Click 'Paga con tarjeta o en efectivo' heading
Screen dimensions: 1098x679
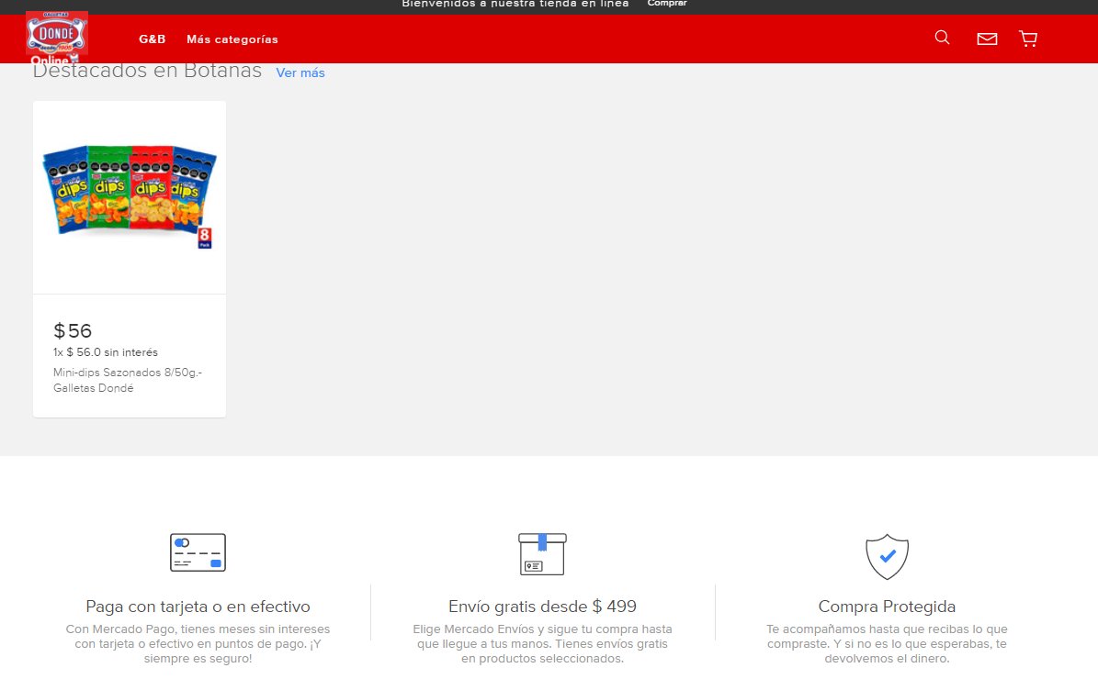pyautogui.click(x=198, y=607)
